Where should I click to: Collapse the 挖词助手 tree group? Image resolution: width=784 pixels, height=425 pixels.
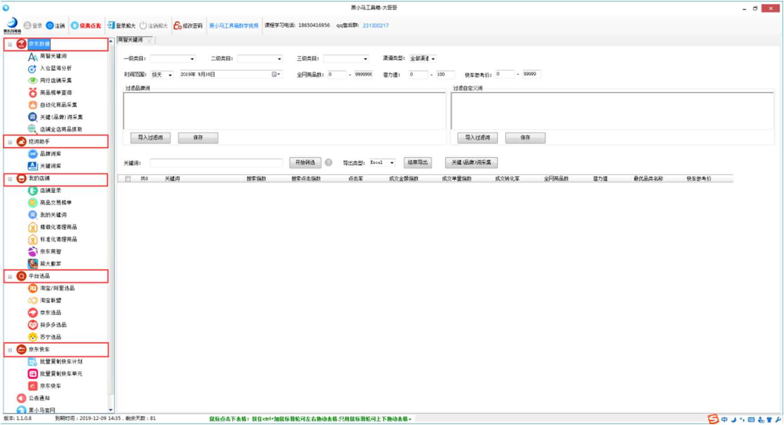coord(10,142)
